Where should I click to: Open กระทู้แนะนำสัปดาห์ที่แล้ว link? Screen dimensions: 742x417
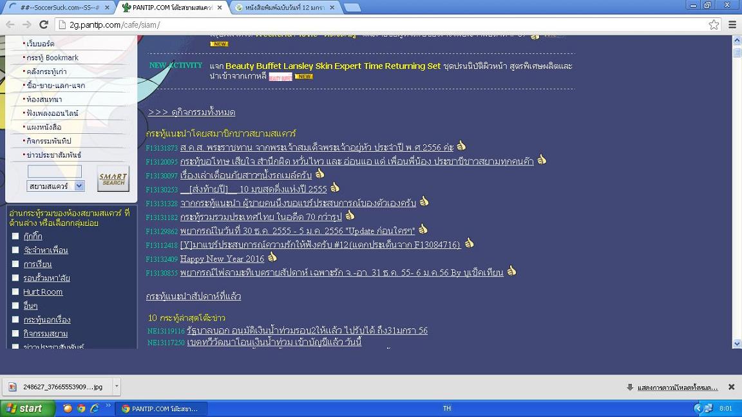click(x=193, y=296)
